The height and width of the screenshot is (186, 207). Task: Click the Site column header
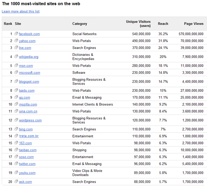(18, 24)
